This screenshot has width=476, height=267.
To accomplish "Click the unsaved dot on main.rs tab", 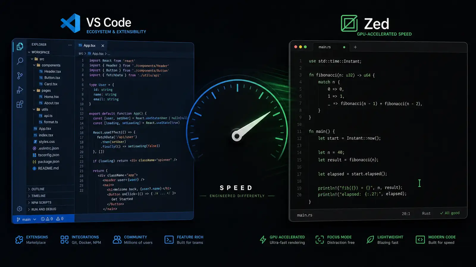I will coord(344,47).
